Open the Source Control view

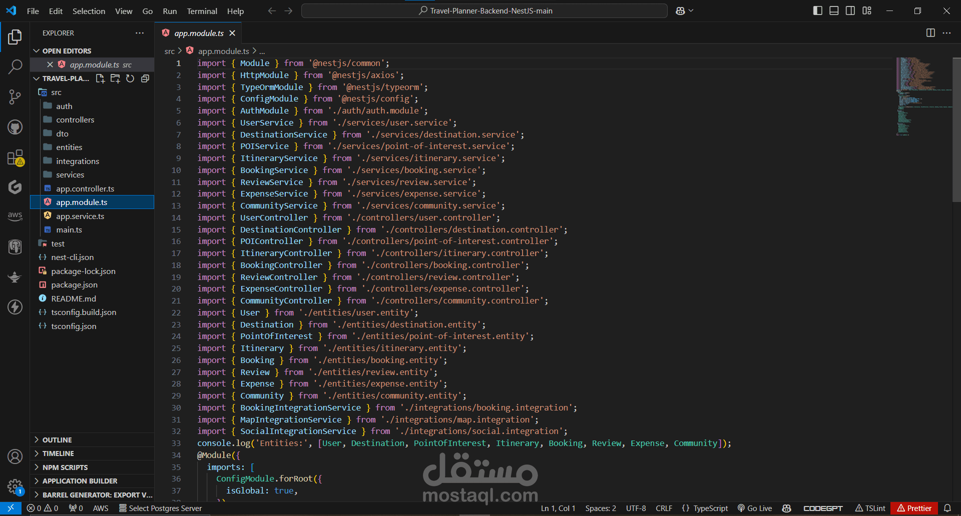15,97
